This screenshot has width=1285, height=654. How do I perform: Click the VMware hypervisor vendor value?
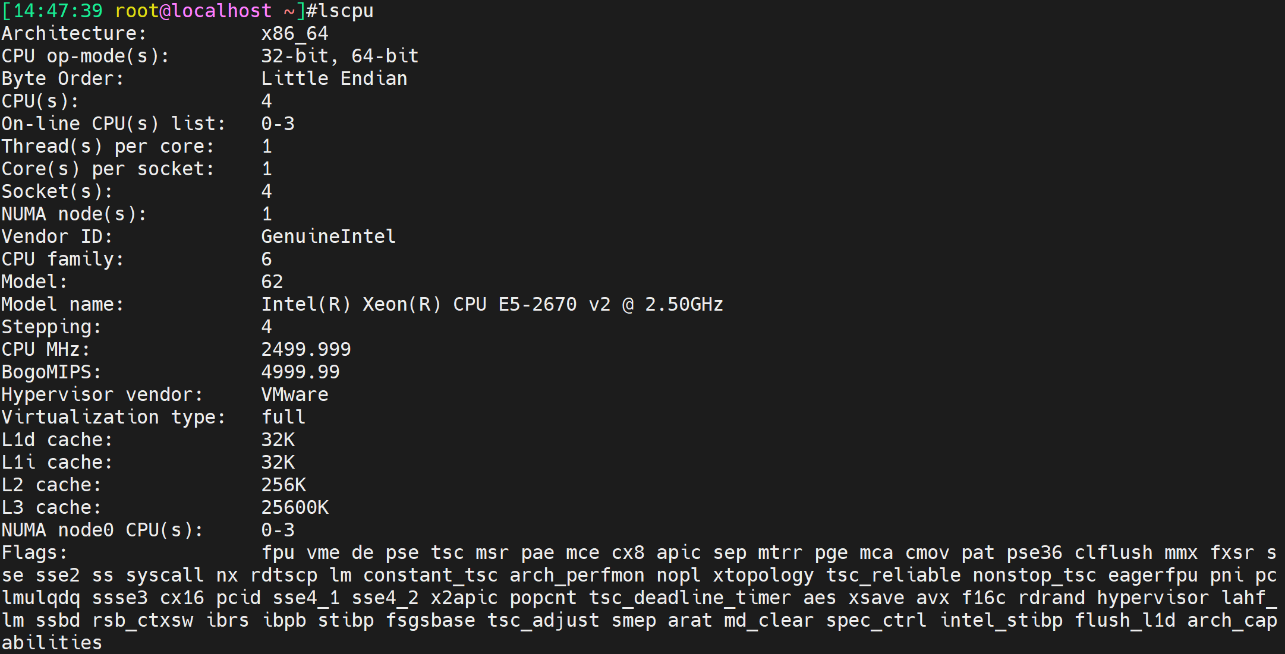click(x=295, y=395)
